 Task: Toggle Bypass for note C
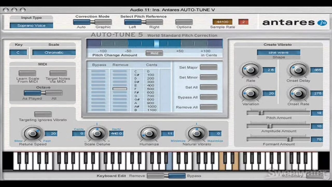98,71
